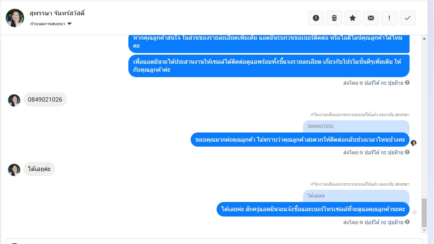
Task: Delete conversation using the trash icon
Action: (334, 18)
